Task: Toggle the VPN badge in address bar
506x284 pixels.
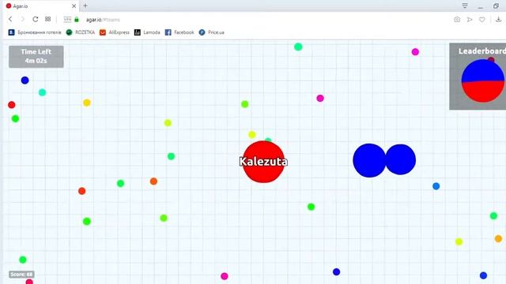Action: point(67,19)
